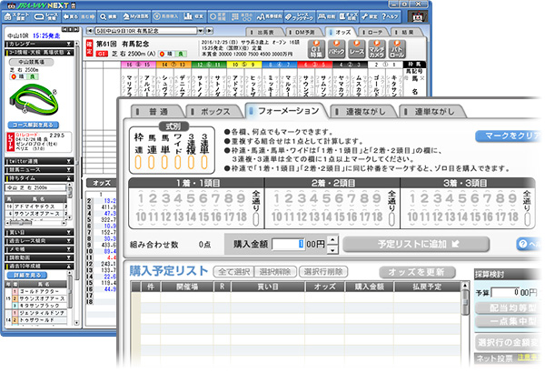
Task: Select the ボックス betting tab
Action: 214,112
